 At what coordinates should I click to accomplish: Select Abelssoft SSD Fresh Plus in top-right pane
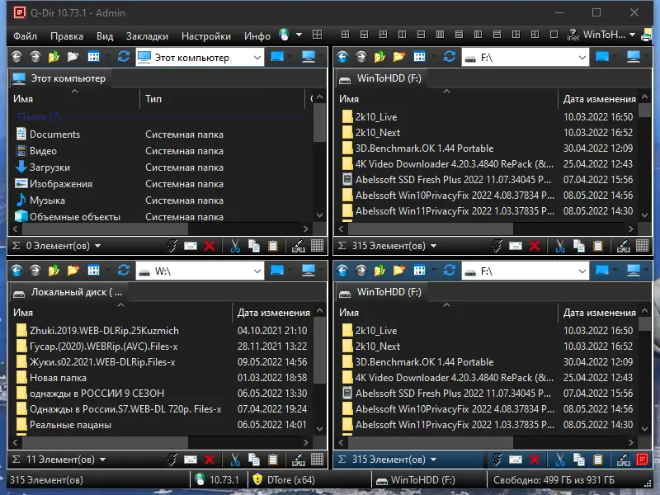coord(452,180)
